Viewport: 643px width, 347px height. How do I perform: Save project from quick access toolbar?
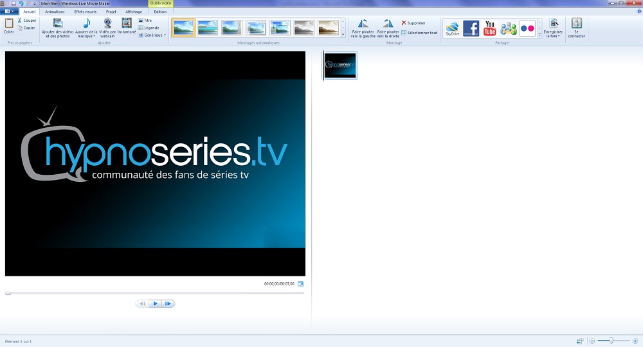(14, 3)
